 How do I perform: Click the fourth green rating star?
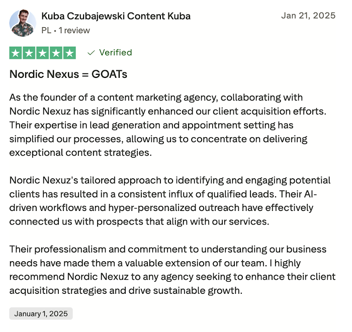(56, 53)
